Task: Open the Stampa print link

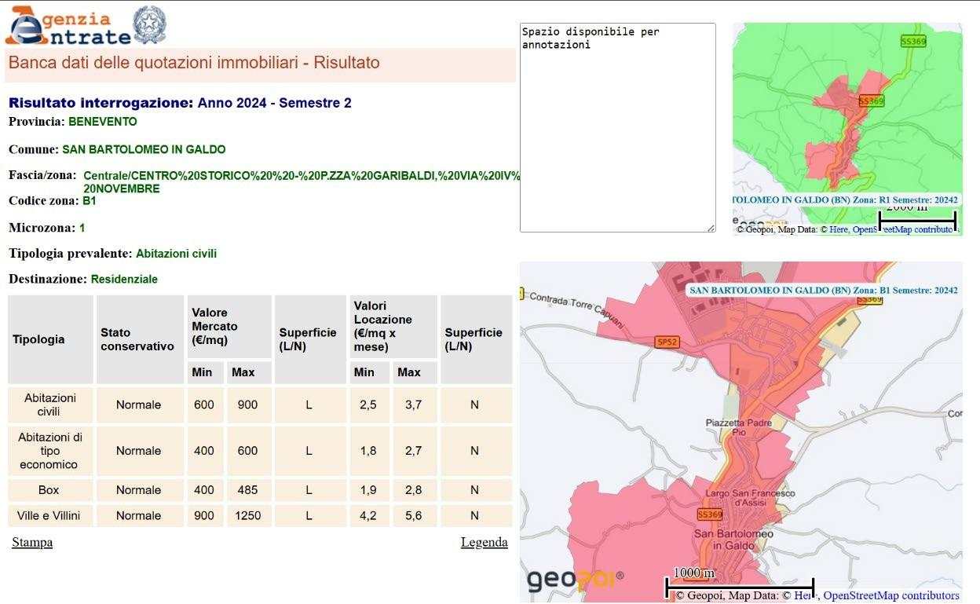Action: [x=32, y=542]
